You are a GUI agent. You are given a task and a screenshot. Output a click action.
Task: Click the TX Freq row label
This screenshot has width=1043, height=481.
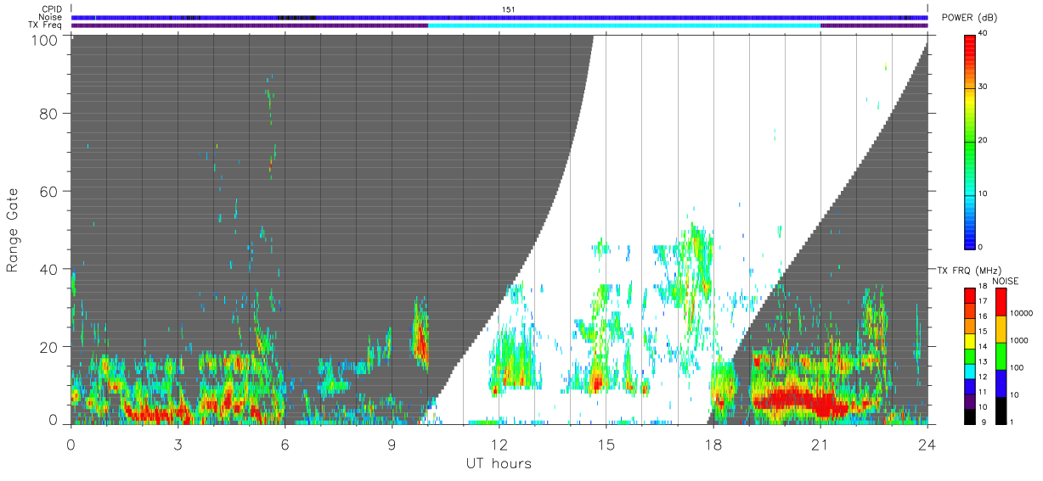tap(46, 25)
